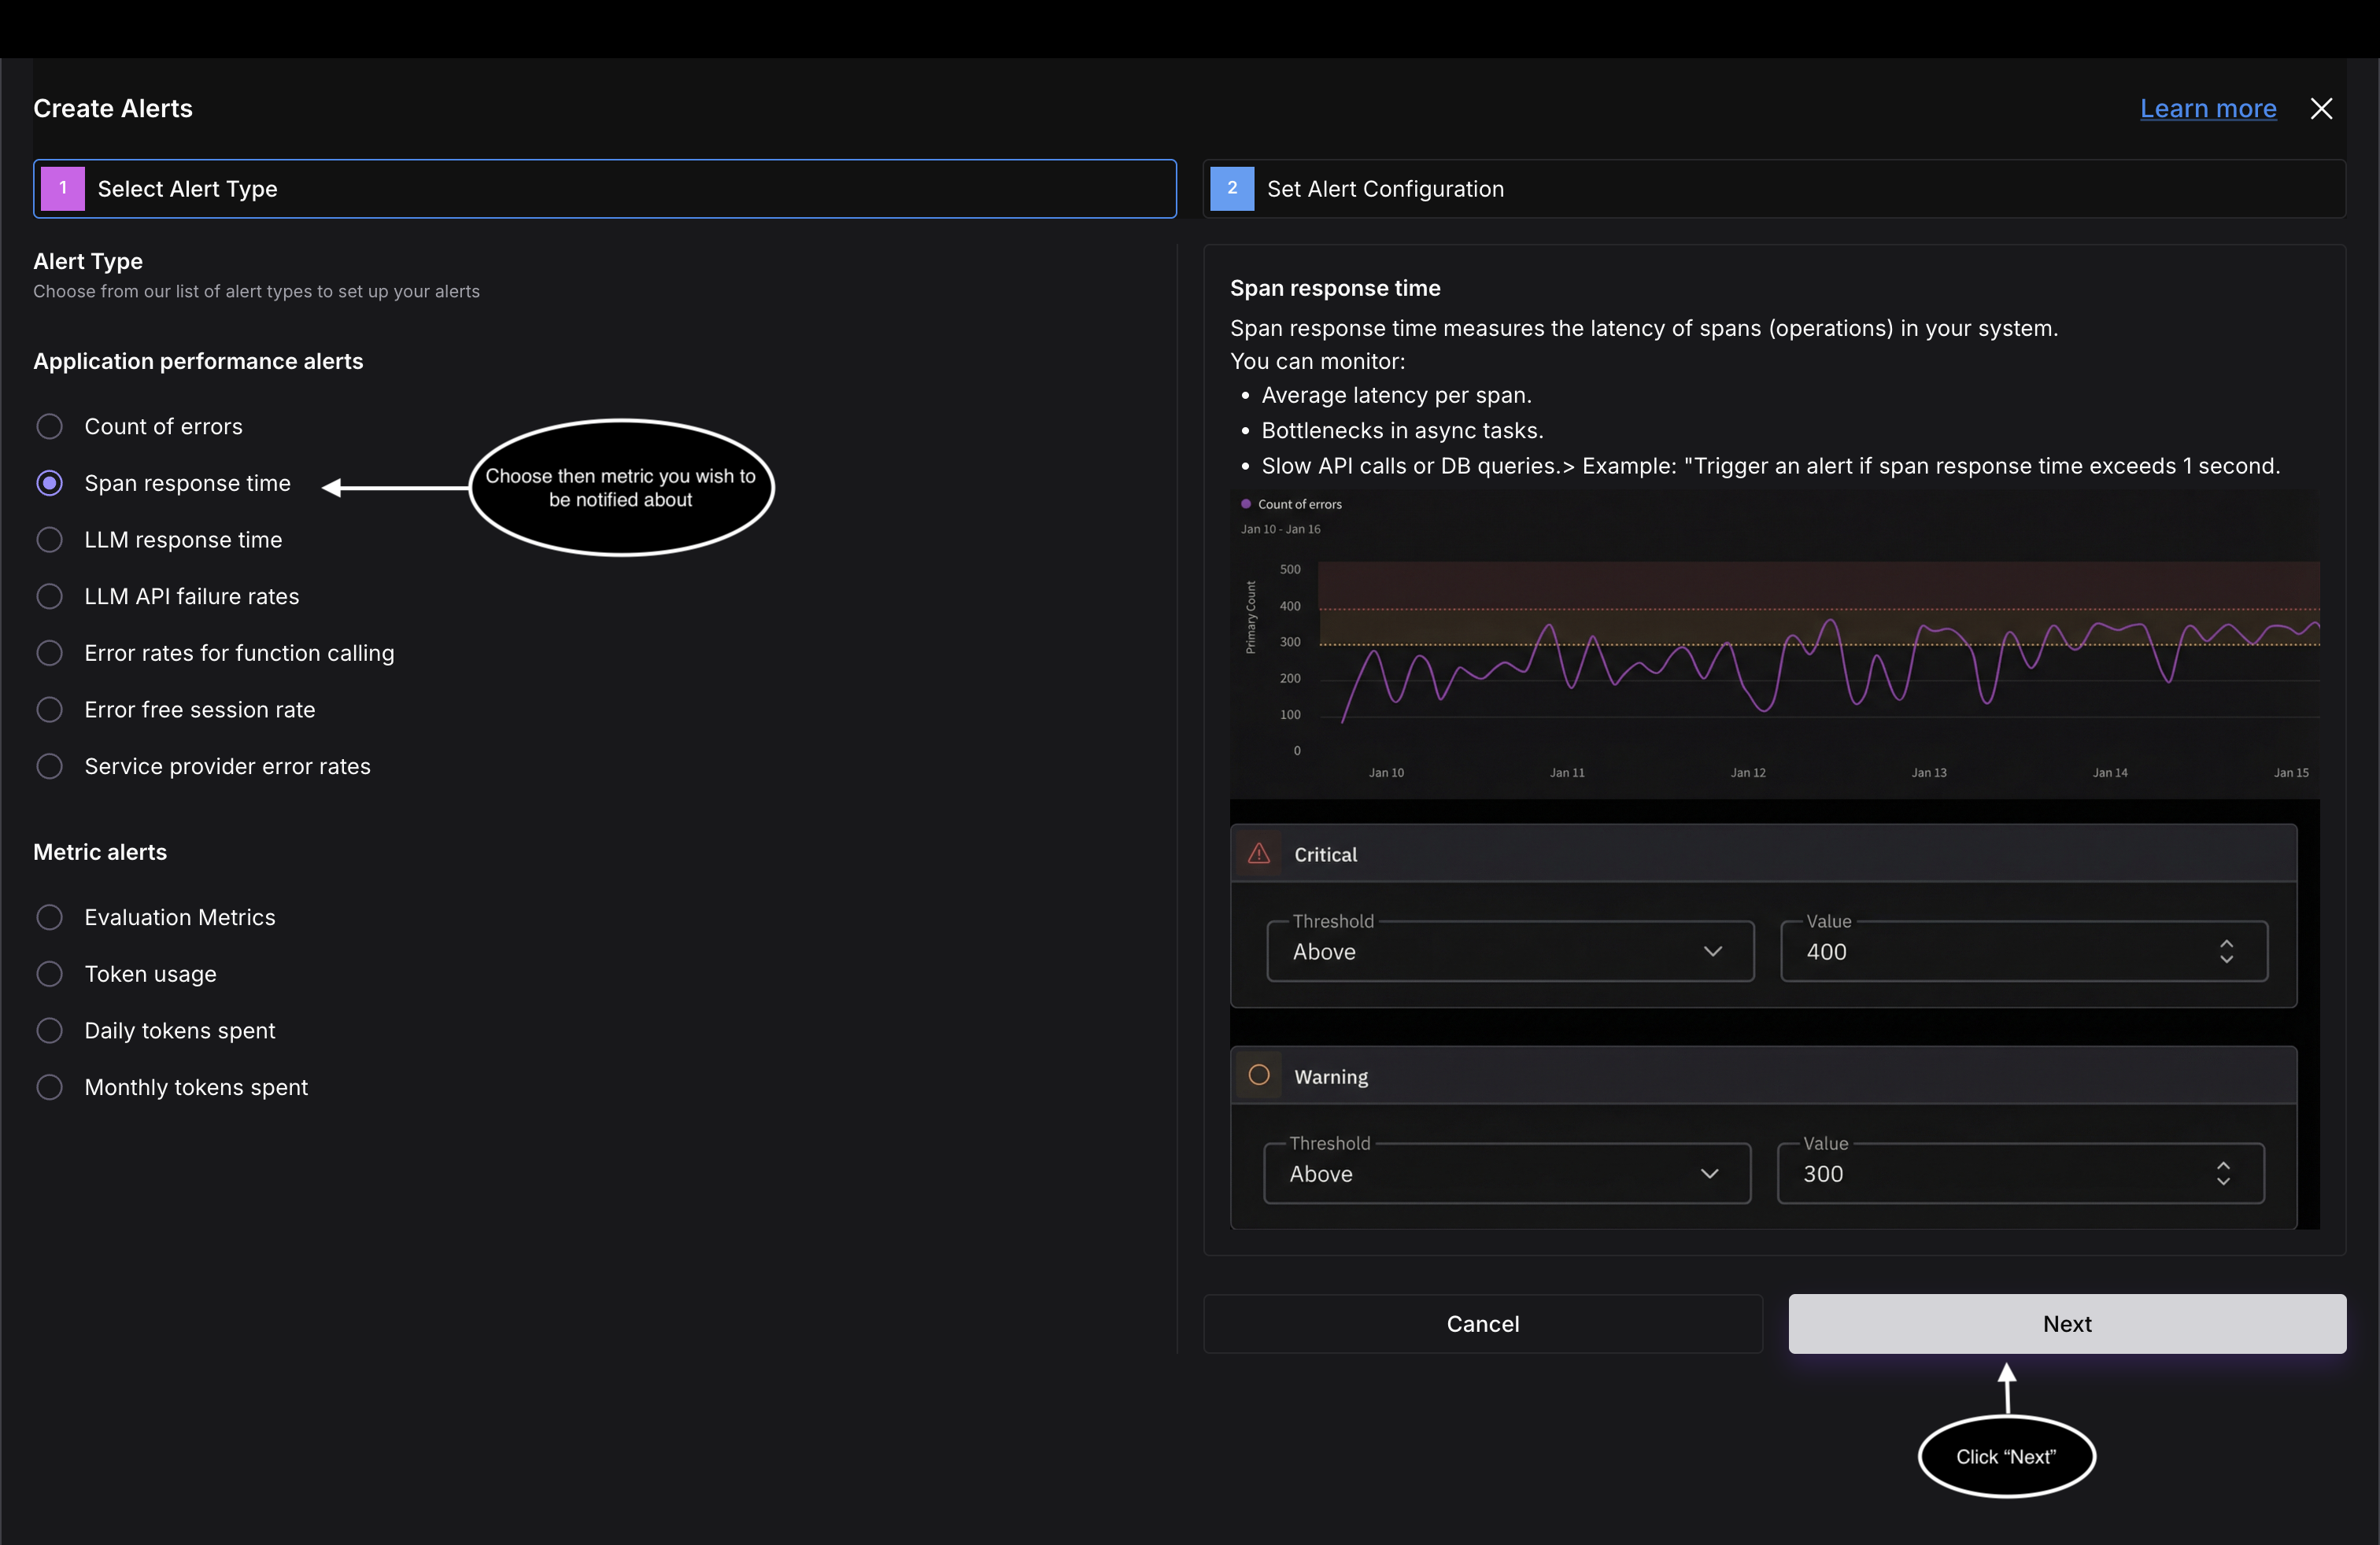Open the Learn more link
Image resolution: width=2380 pixels, height=1545 pixels.
2208,108
